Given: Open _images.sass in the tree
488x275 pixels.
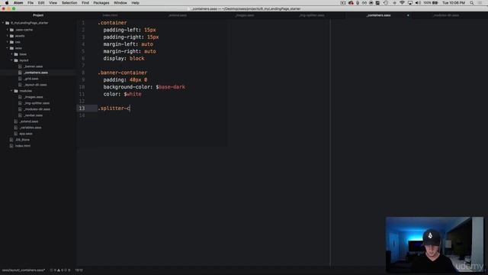Looking at the screenshot, I should coord(34,97).
